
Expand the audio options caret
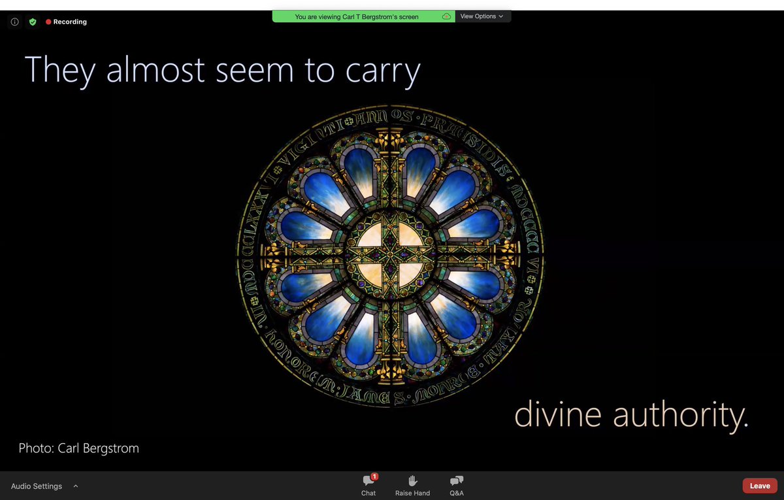(x=76, y=486)
